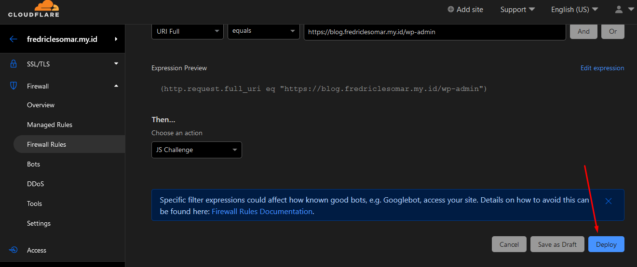Click the Firewall shield icon
The height and width of the screenshot is (267, 637).
click(x=14, y=86)
